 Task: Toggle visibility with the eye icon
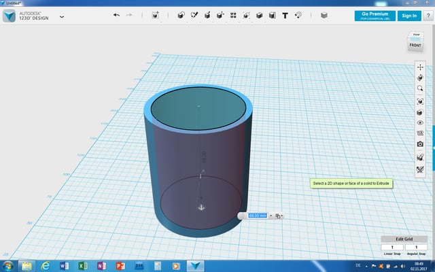tap(420, 122)
